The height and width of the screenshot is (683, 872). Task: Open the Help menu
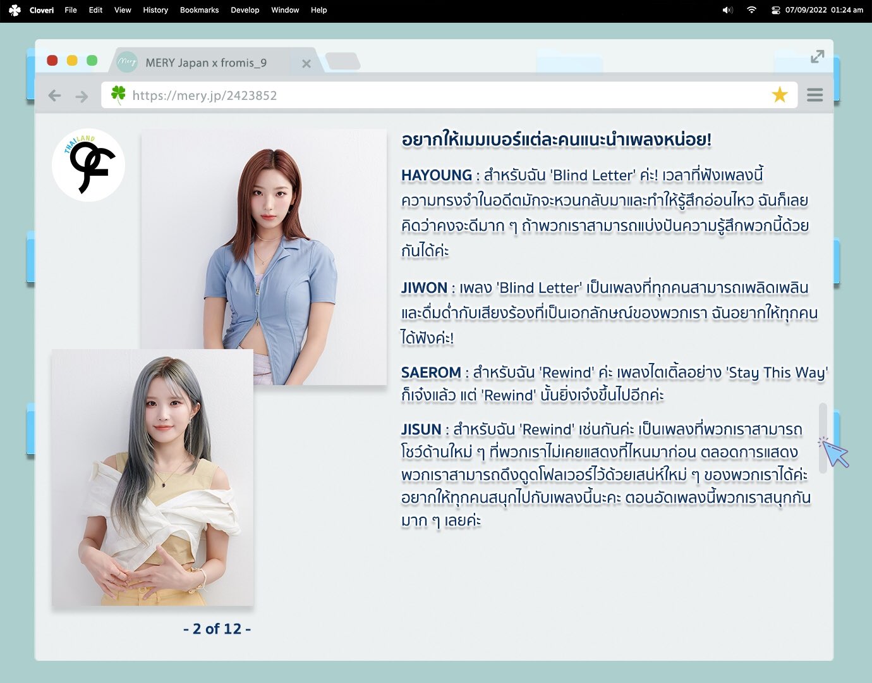tap(319, 10)
